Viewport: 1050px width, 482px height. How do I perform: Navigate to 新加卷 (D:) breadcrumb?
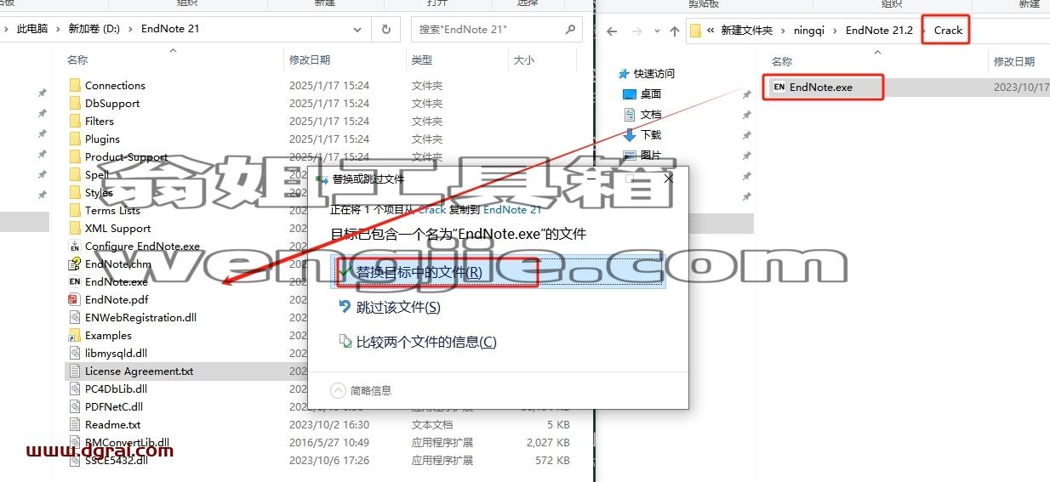pos(94,28)
